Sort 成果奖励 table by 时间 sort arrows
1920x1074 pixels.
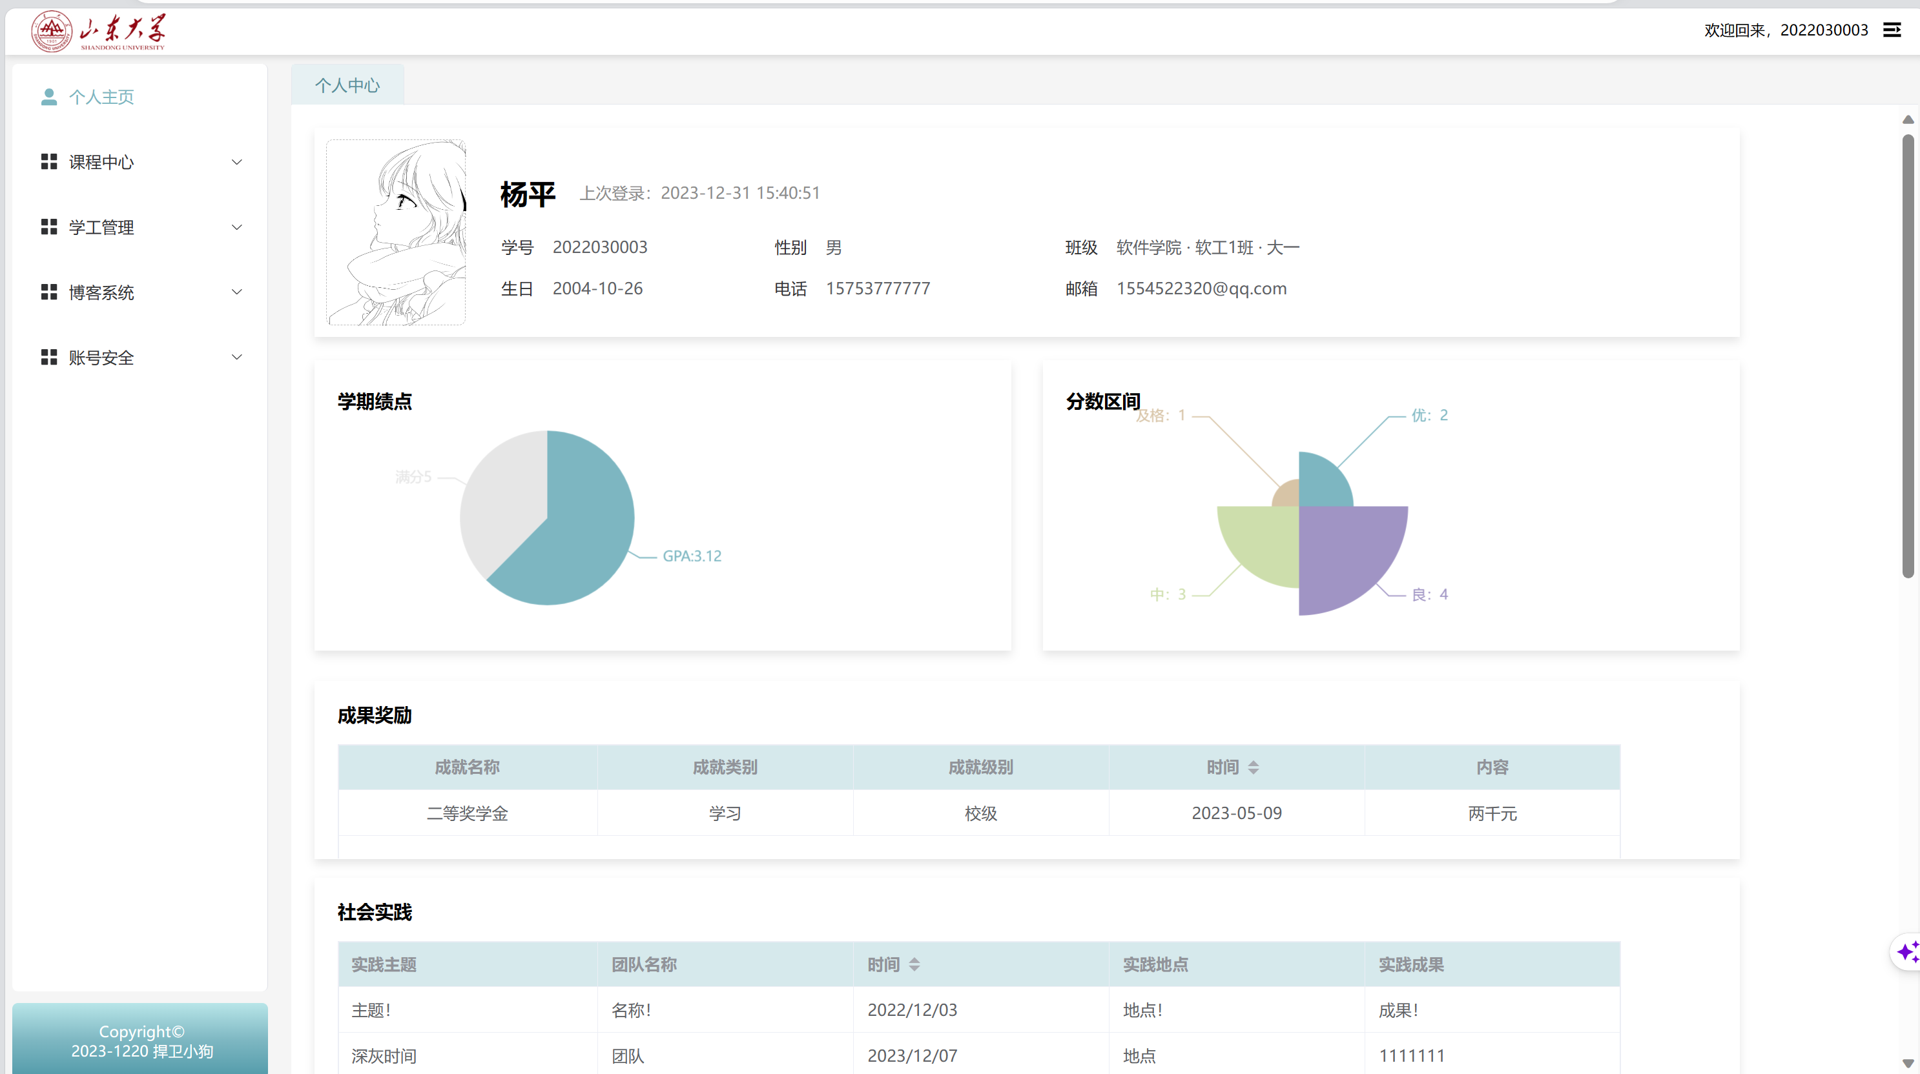[1254, 767]
